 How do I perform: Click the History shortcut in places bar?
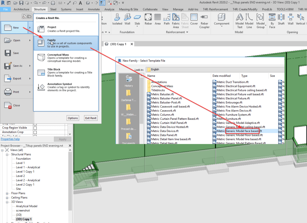click(129, 81)
